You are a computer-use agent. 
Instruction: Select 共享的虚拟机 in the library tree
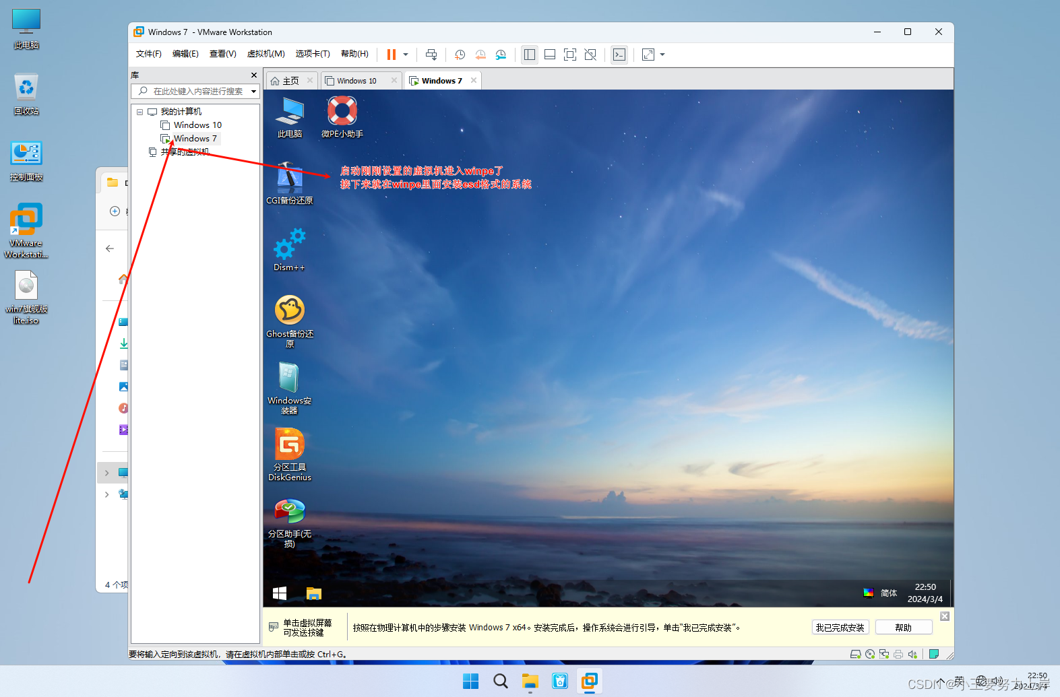click(x=185, y=152)
